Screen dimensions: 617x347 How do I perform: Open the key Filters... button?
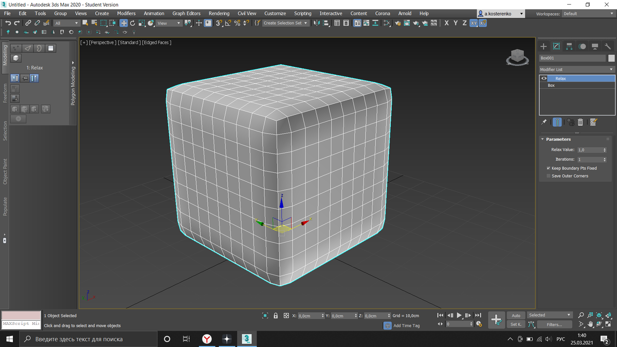[x=554, y=324]
